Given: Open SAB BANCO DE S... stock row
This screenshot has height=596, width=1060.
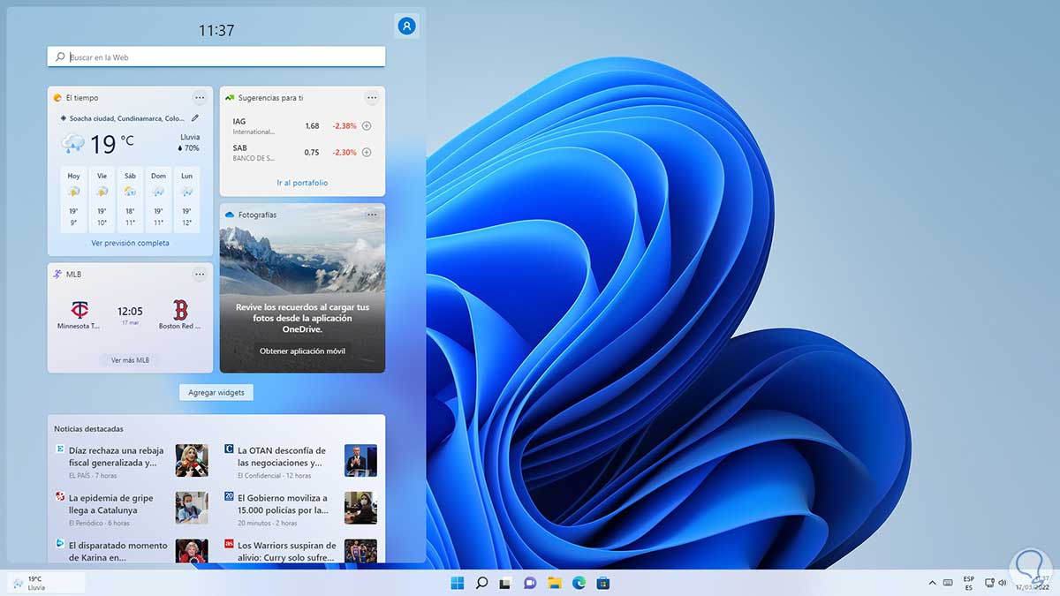Looking at the screenshot, I should [x=302, y=153].
